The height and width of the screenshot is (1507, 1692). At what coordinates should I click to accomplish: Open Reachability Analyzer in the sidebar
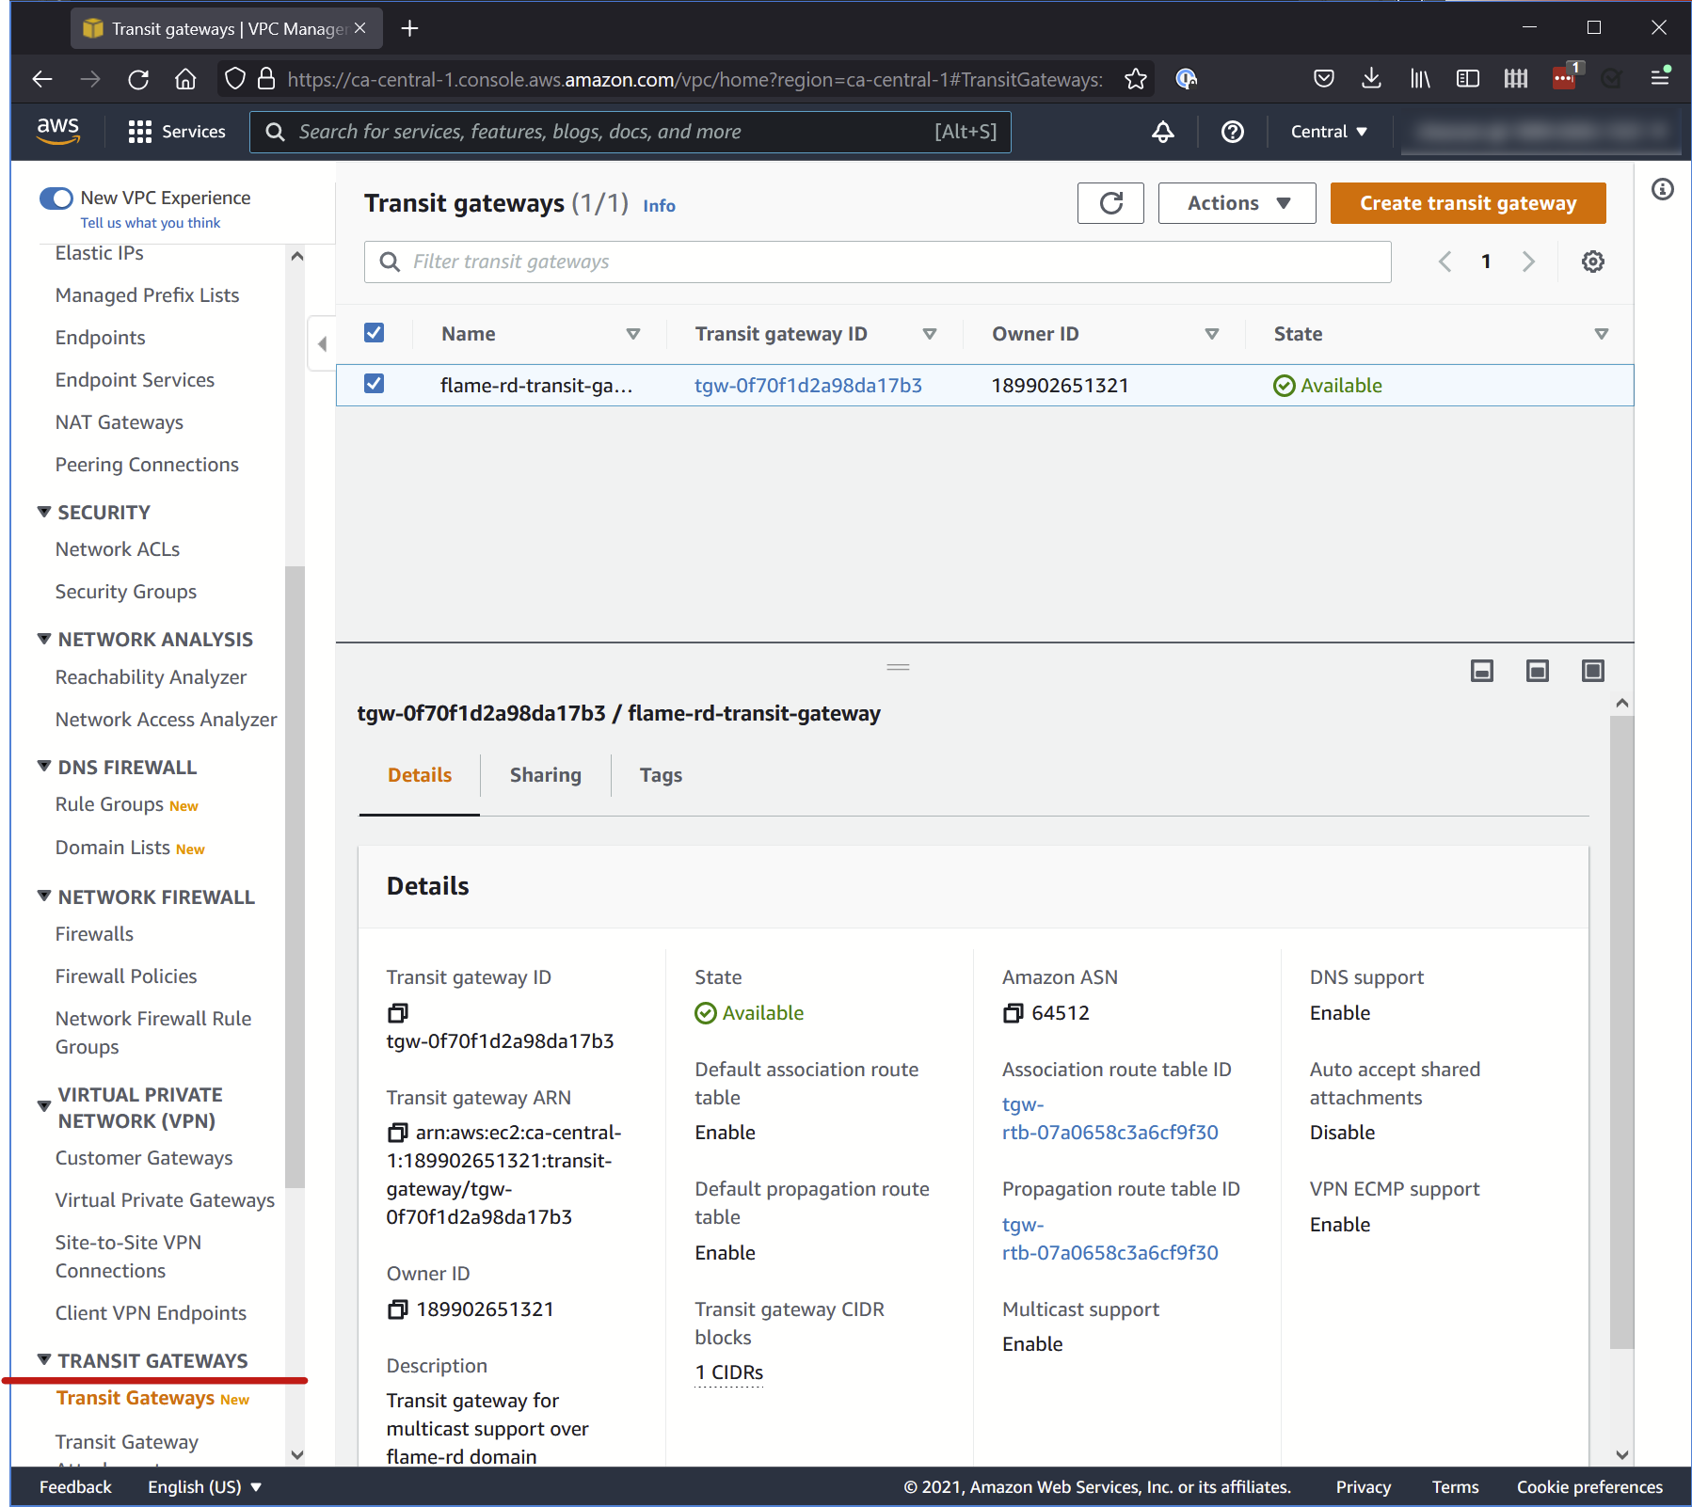(151, 677)
